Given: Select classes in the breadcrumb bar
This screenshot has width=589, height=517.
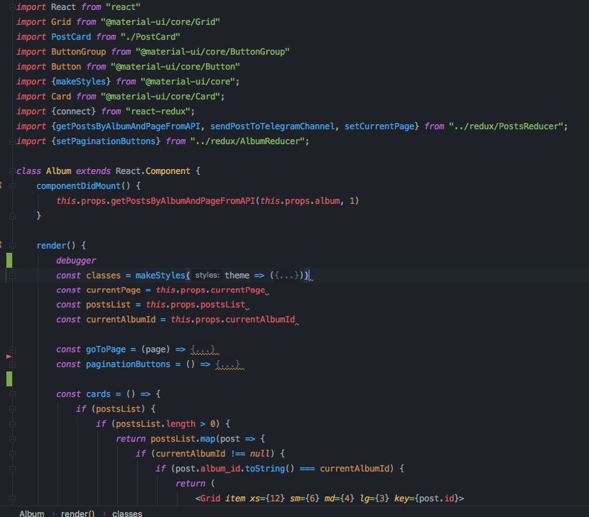Looking at the screenshot, I should tap(127, 513).
